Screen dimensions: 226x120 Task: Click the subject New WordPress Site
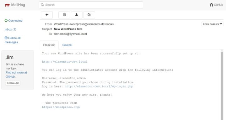68,29
